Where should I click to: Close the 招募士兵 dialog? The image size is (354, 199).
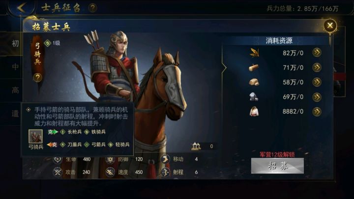(330, 26)
